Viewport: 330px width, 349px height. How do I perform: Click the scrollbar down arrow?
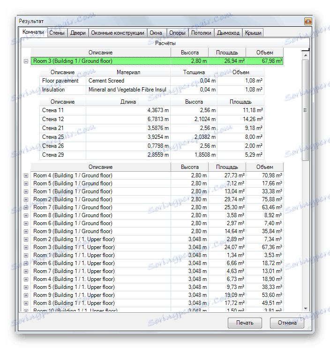306,308
